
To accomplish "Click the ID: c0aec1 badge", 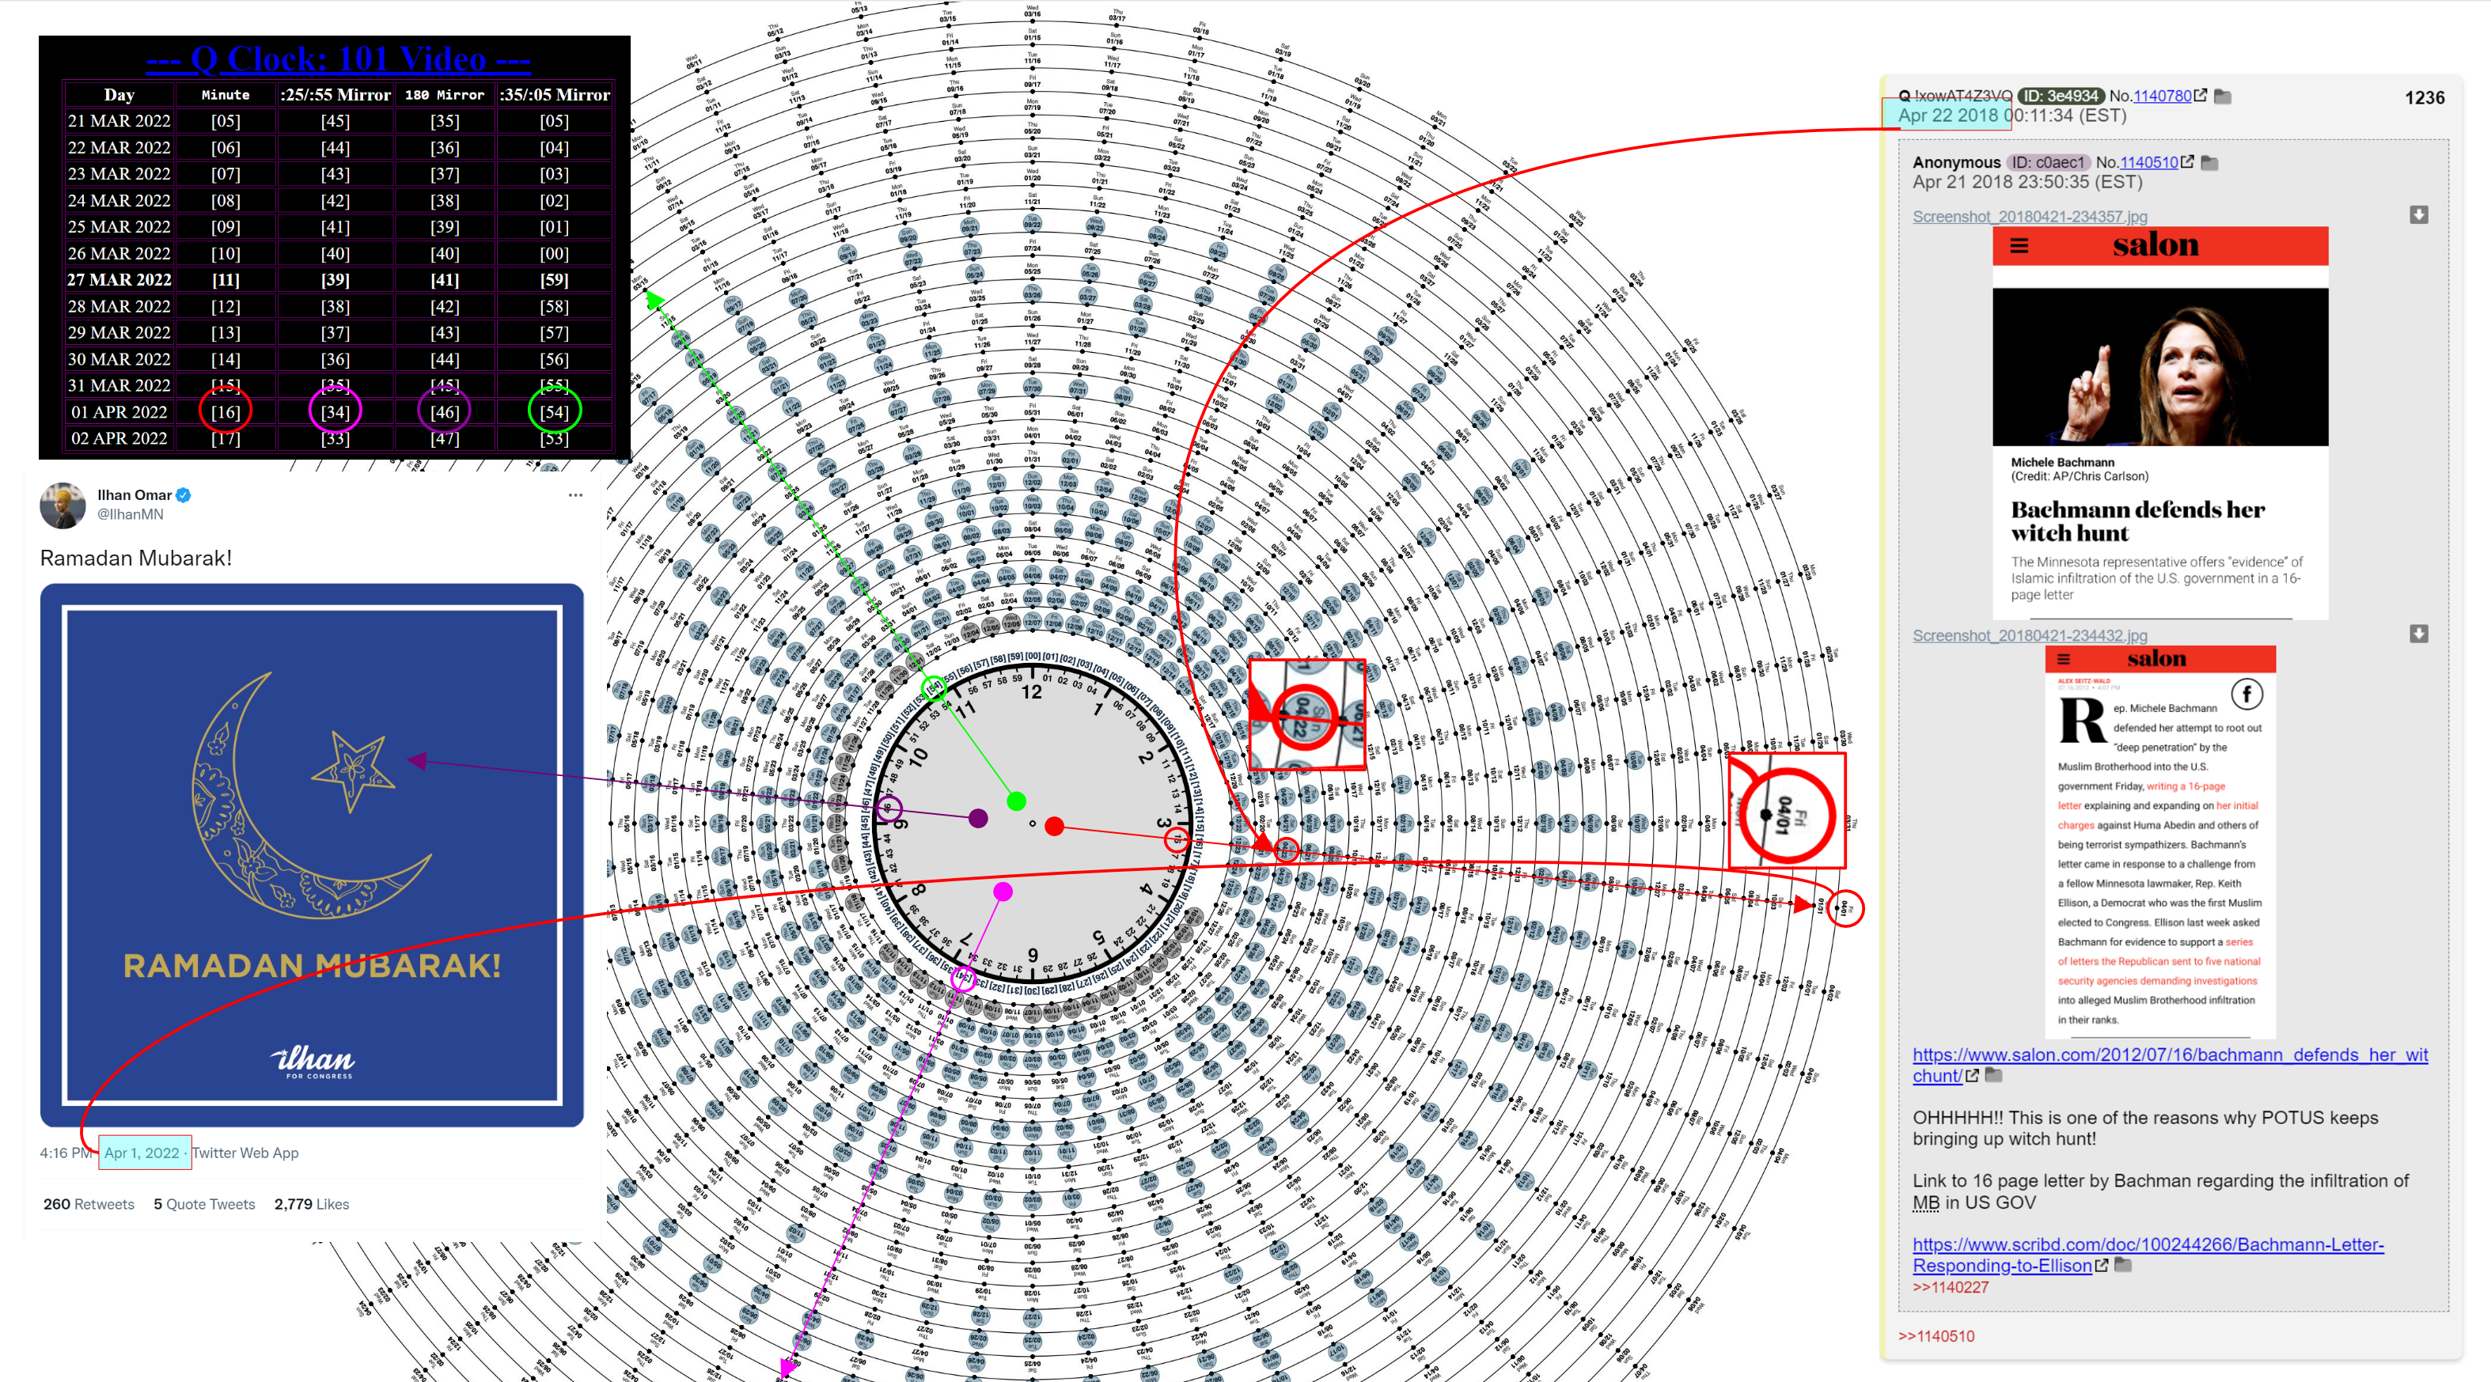I will point(2048,162).
